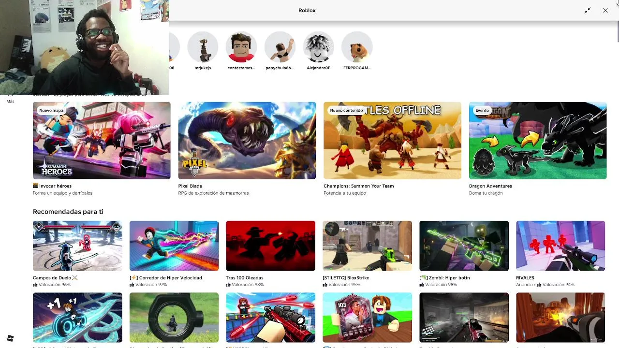The height and width of the screenshot is (348, 619).
Task: Click the Dragon Adventures title text
Action: pyautogui.click(x=490, y=186)
